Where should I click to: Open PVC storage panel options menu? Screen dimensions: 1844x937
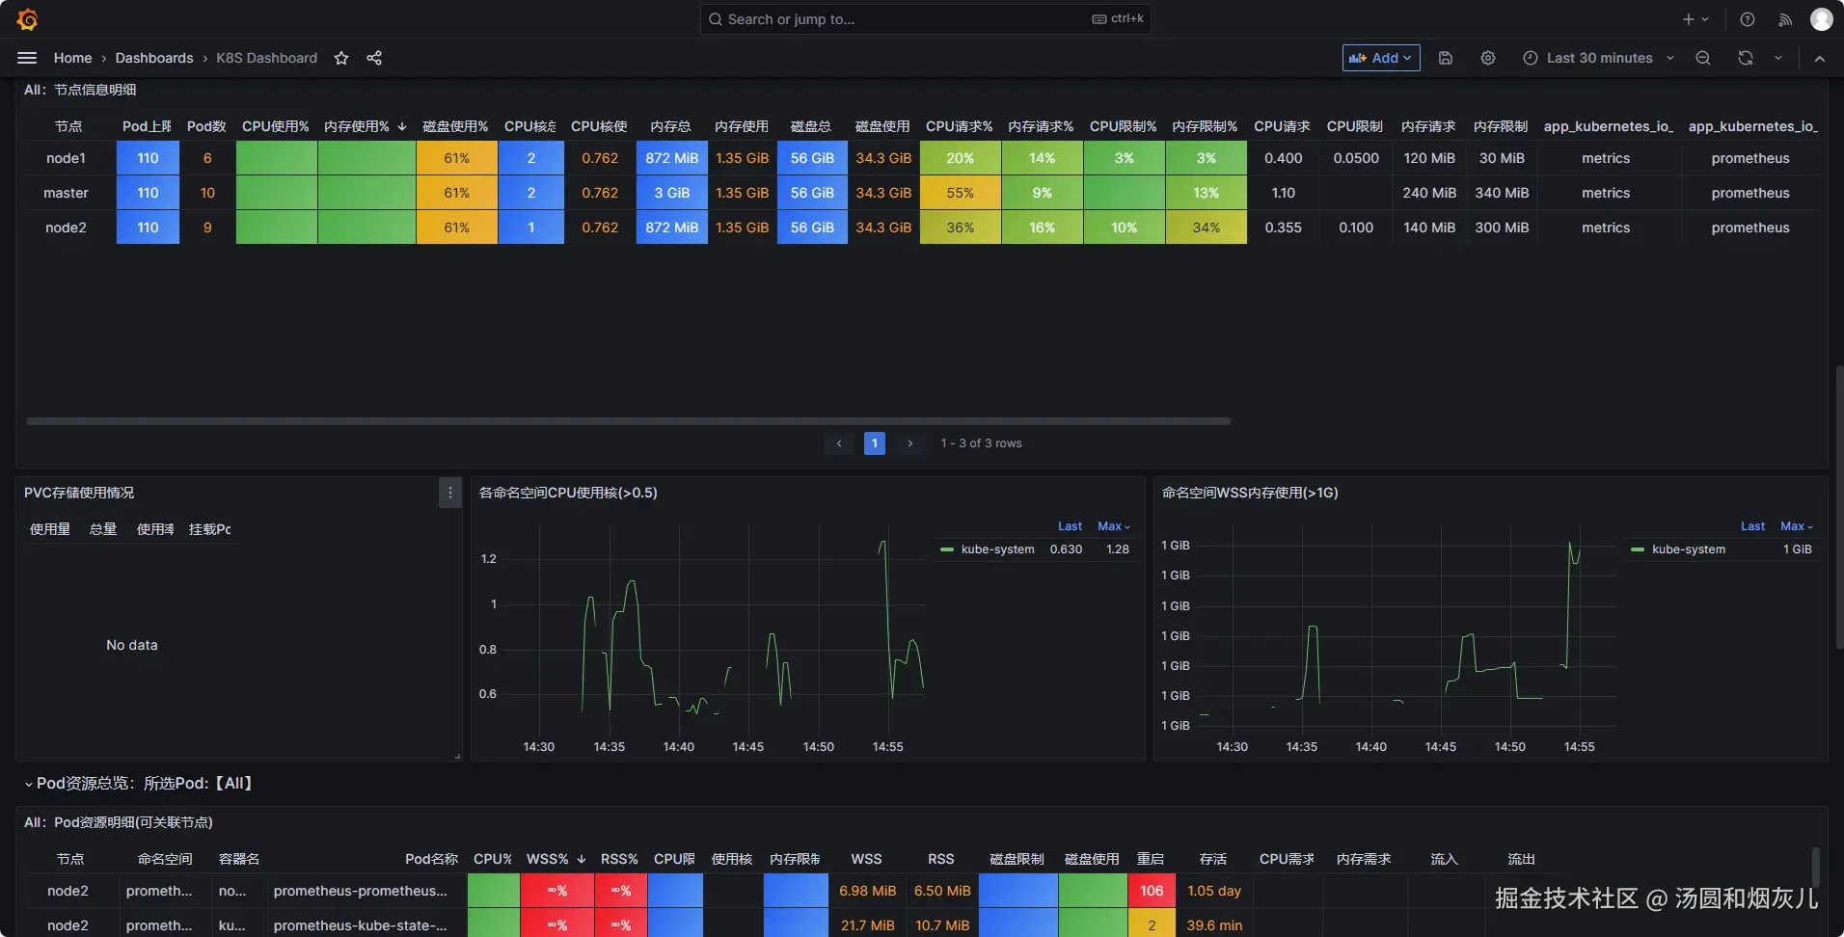[450, 493]
